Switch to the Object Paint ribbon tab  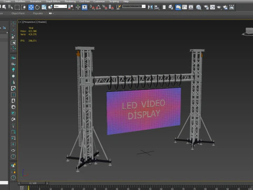(x=18, y=13)
